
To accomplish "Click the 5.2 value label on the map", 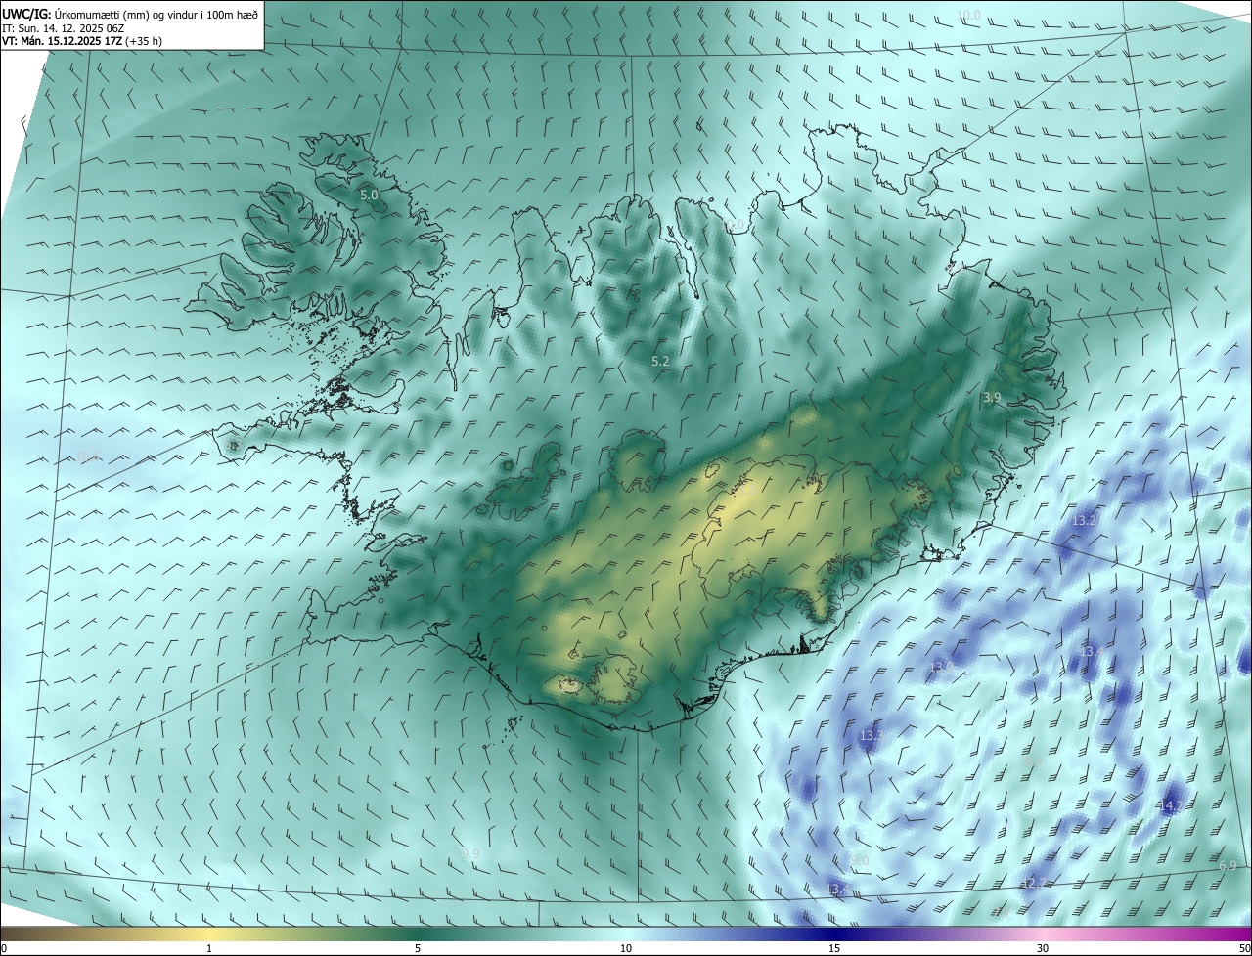I will point(660,362).
